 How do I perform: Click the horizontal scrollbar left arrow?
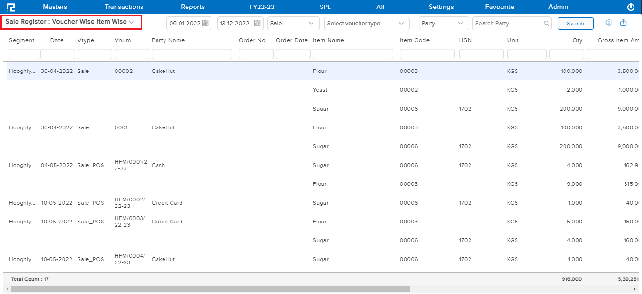coord(6,289)
